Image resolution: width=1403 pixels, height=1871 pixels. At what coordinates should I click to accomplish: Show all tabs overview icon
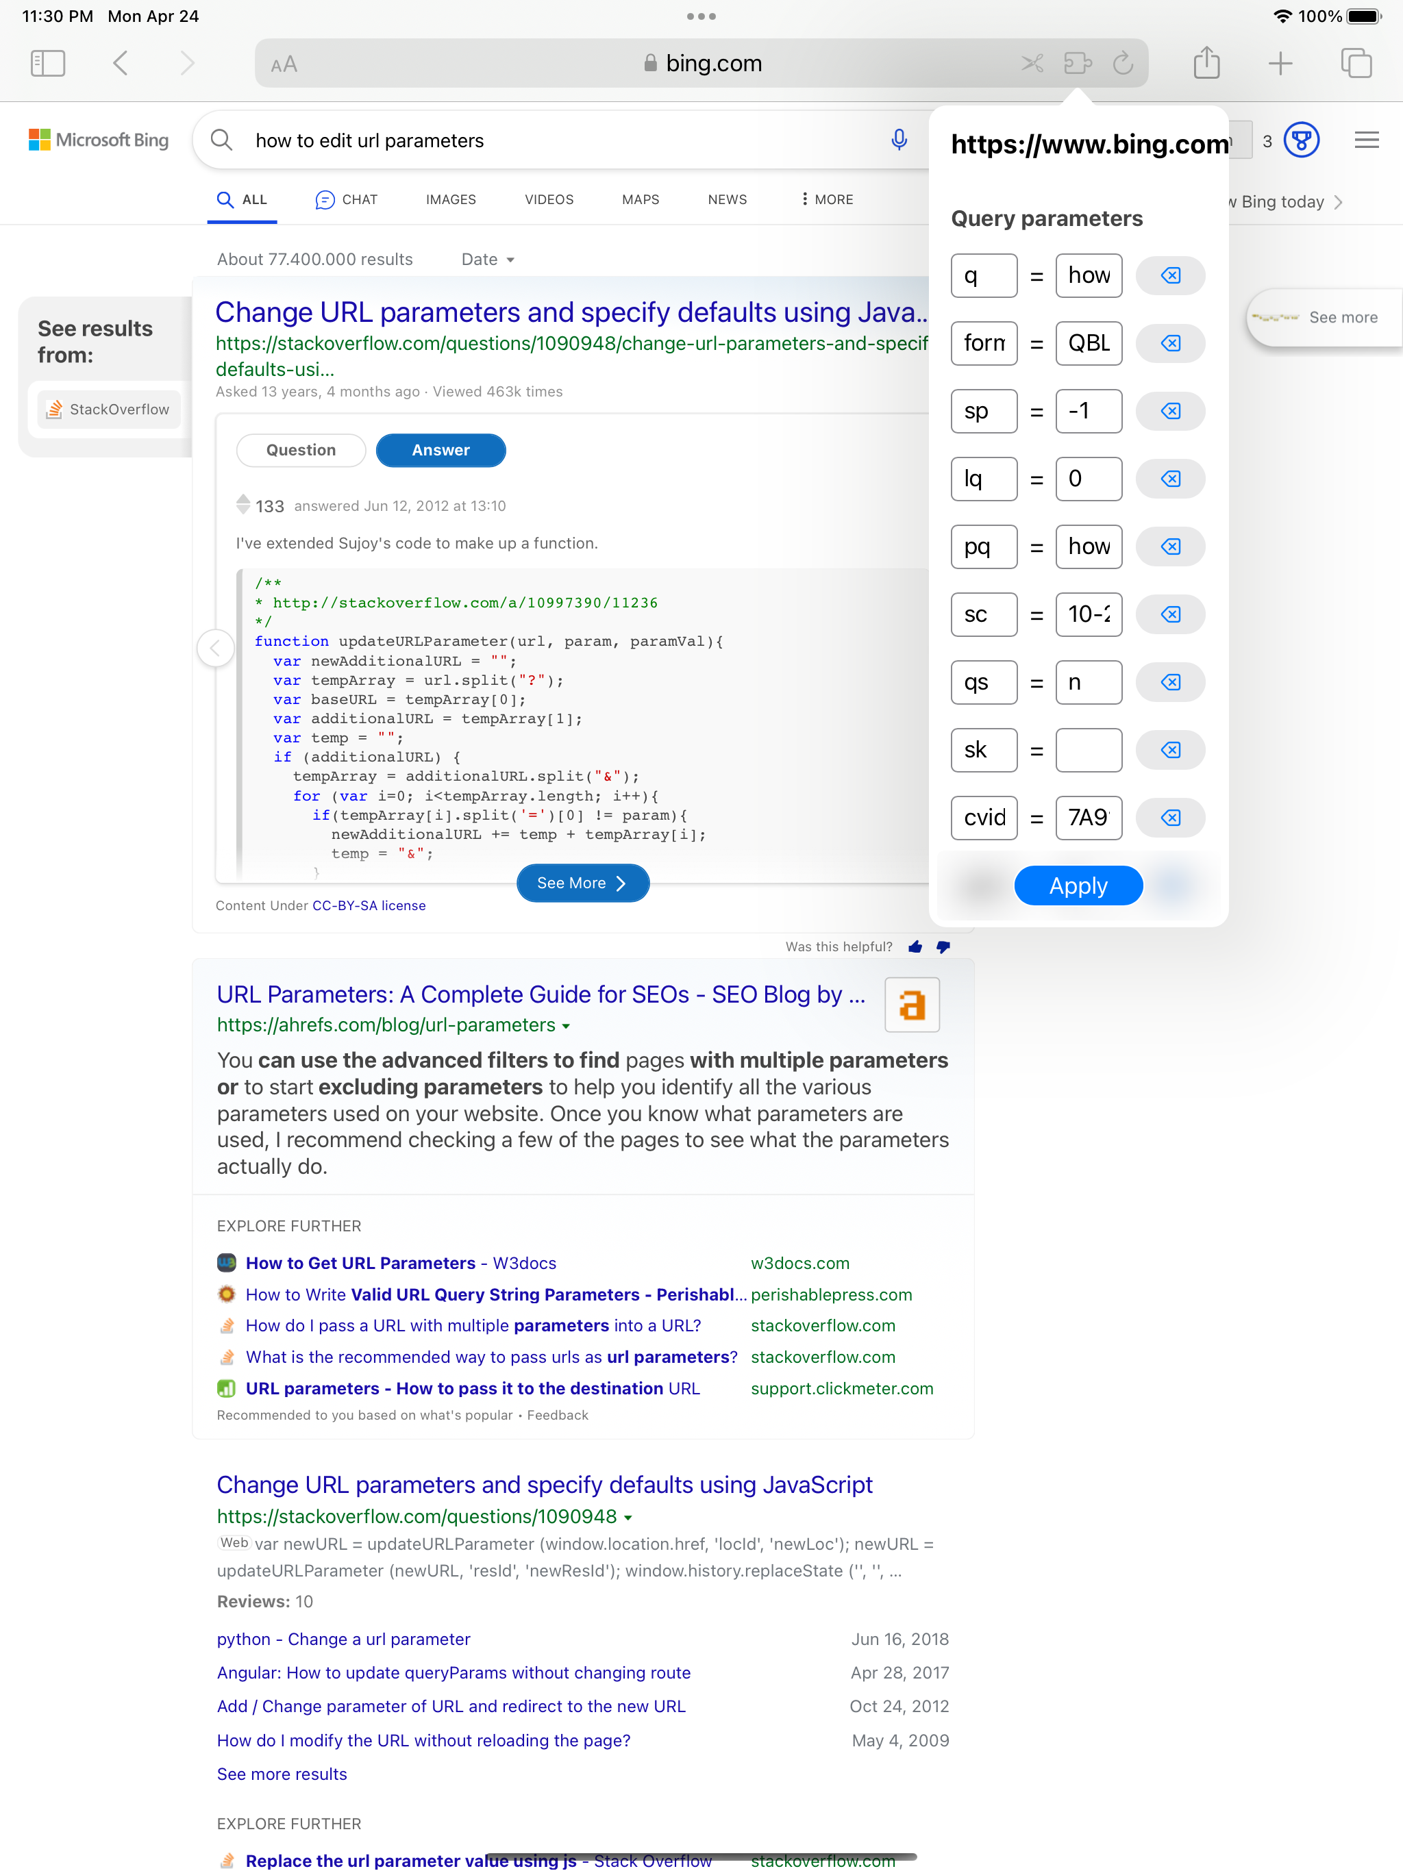coord(1356,64)
